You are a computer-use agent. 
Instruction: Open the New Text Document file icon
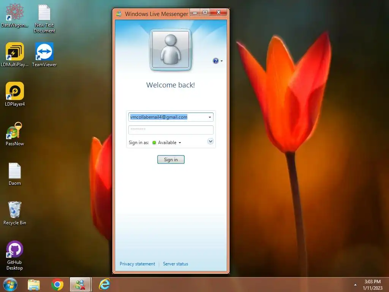[44, 18]
